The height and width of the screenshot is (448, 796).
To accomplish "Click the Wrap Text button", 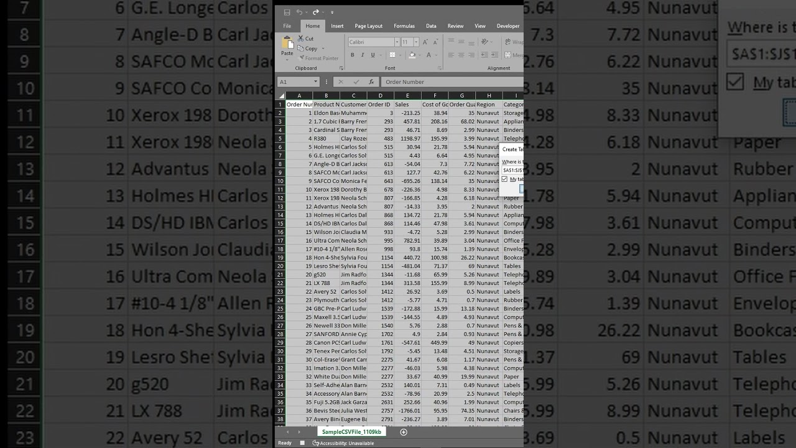I will coord(514,42).
